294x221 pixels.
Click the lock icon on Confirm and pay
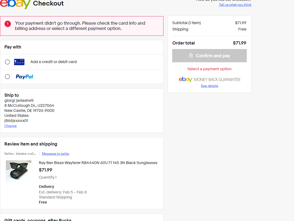tap(191, 56)
